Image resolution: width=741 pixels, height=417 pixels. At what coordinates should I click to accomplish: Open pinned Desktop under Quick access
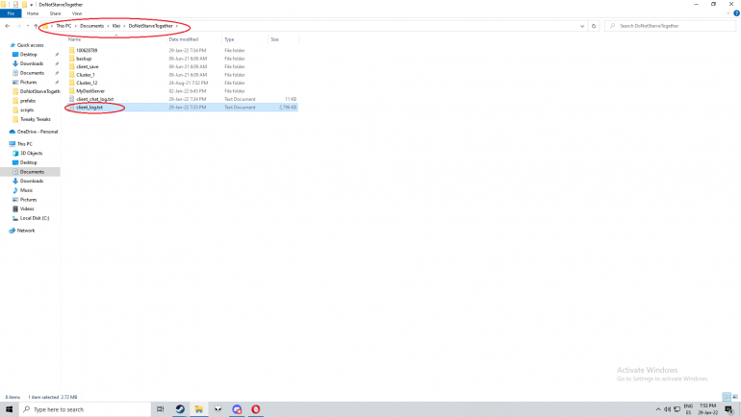(28, 55)
